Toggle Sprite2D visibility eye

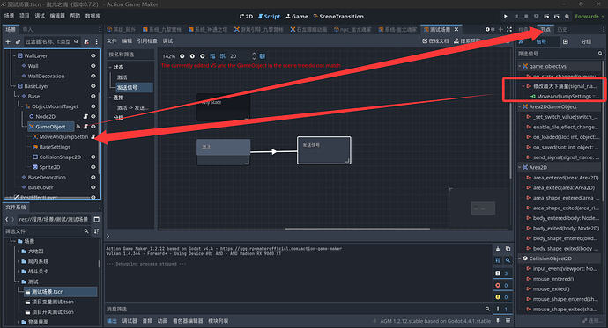click(93, 167)
